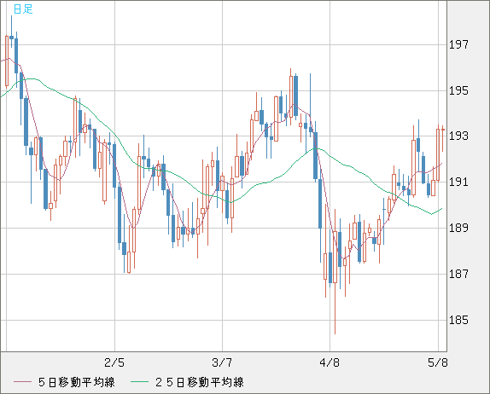Select the 195 price axis label
Viewport: 490px width, 394px height.
tap(458, 91)
